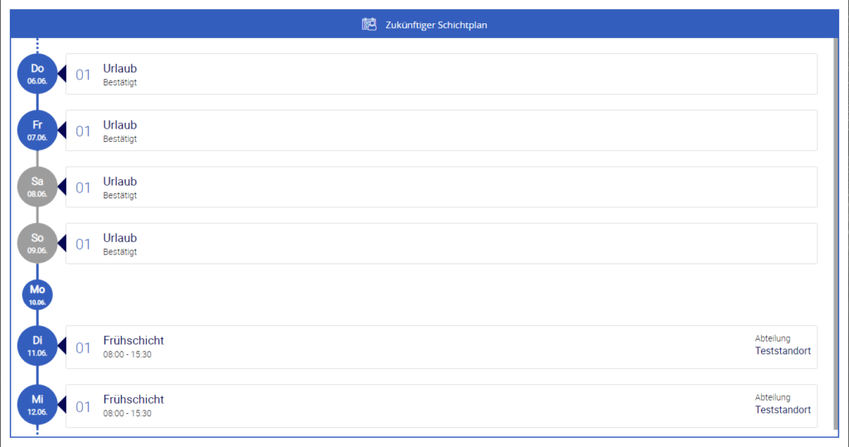
Task: Click the calendar icon beside Zukünftiger Schichtplan
Action: [370, 24]
